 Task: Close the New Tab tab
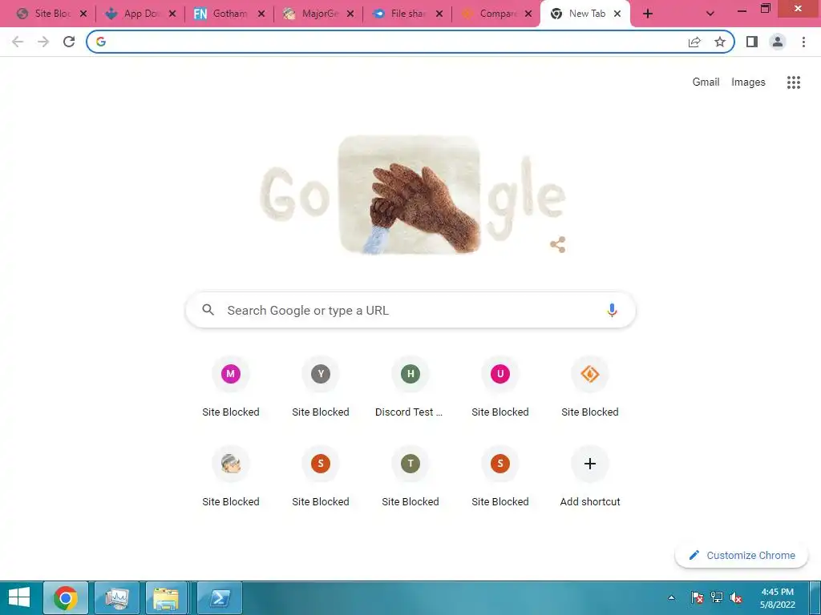[617, 14]
